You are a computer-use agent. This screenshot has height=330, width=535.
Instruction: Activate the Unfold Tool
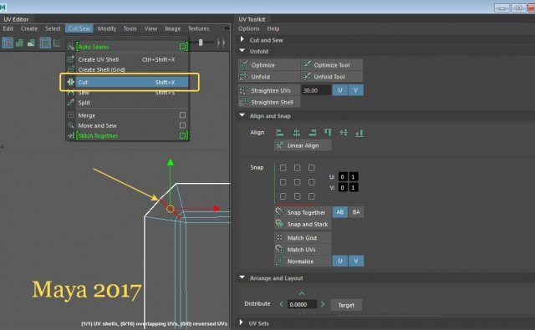(332, 77)
